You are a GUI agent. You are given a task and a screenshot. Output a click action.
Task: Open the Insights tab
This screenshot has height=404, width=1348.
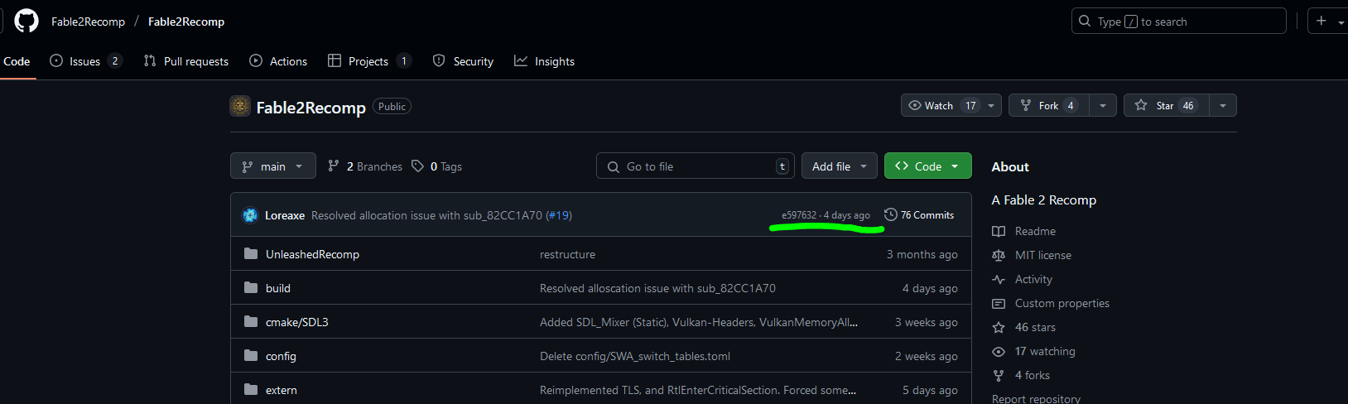point(545,61)
